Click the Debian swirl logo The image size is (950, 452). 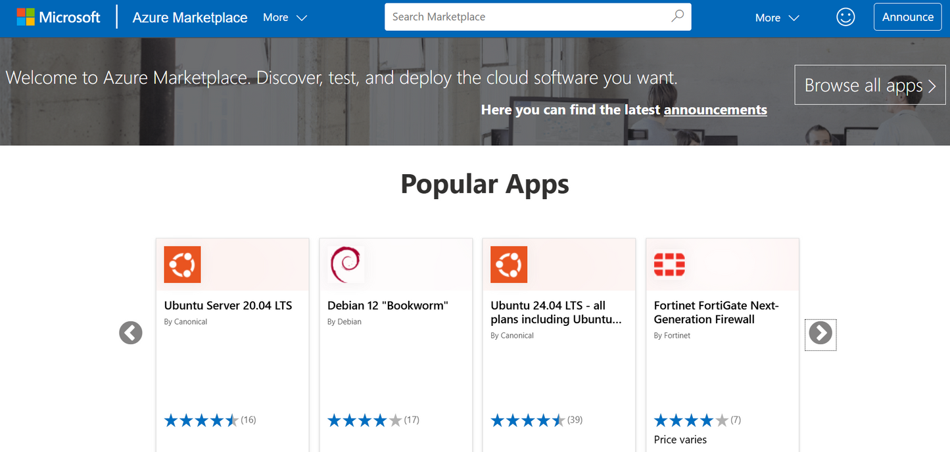click(346, 264)
